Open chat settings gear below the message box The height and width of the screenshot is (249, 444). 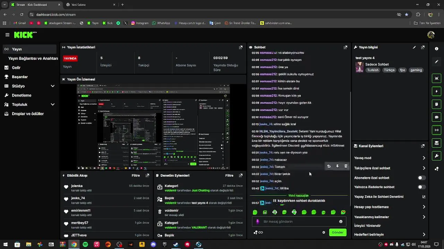pos(324,232)
